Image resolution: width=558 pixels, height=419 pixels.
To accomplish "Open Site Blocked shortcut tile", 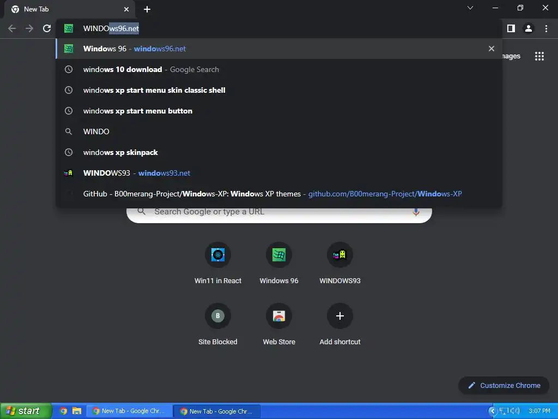I will tap(218, 324).
